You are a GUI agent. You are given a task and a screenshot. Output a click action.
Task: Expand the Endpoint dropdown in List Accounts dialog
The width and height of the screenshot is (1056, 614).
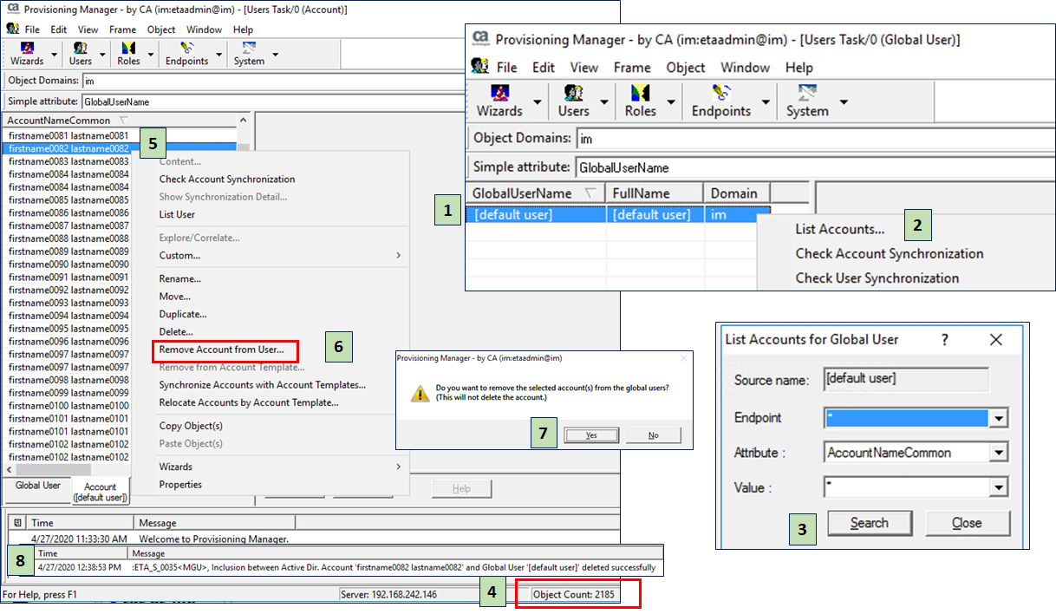pos(999,419)
